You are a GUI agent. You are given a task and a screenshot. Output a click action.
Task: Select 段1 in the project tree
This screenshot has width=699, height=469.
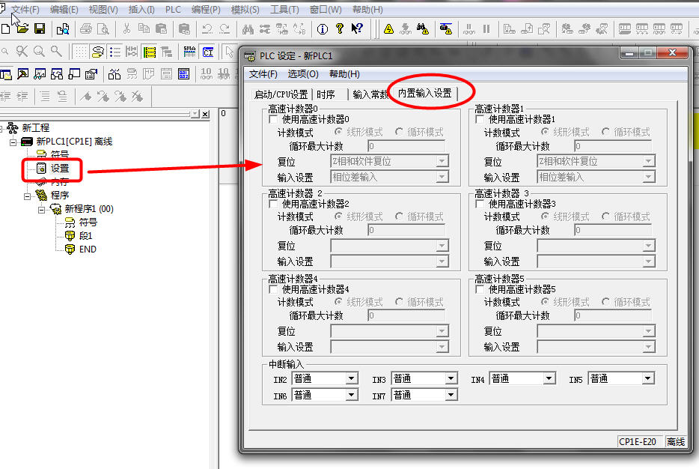tap(85, 235)
